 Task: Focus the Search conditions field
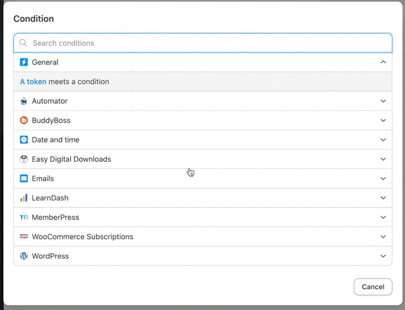pos(202,43)
